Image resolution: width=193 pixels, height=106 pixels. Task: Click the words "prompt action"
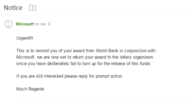tap(109, 76)
